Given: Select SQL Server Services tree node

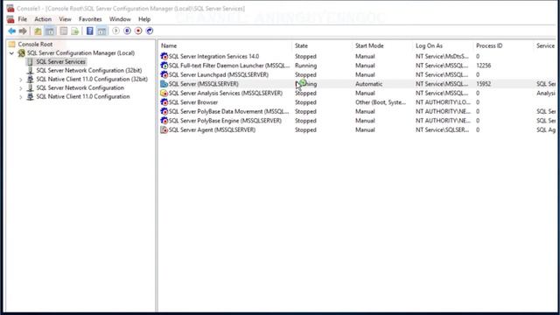Looking at the screenshot, I should 60,62.
